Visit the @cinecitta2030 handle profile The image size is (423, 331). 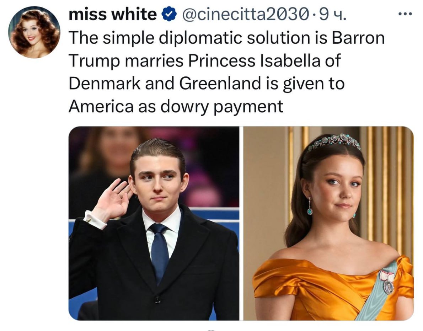tap(246, 15)
